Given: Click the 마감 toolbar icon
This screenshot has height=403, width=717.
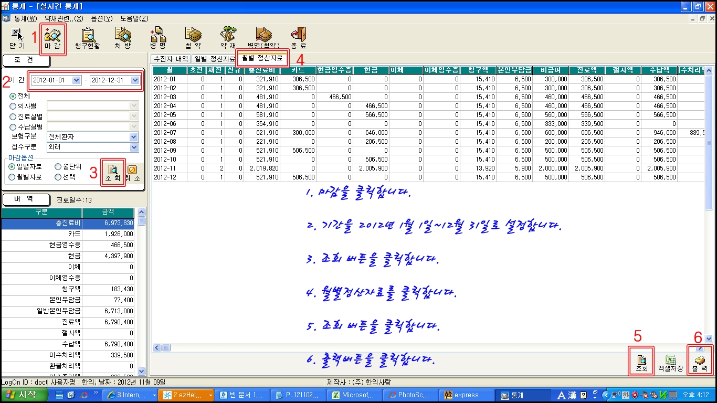Looking at the screenshot, I should 52,38.
